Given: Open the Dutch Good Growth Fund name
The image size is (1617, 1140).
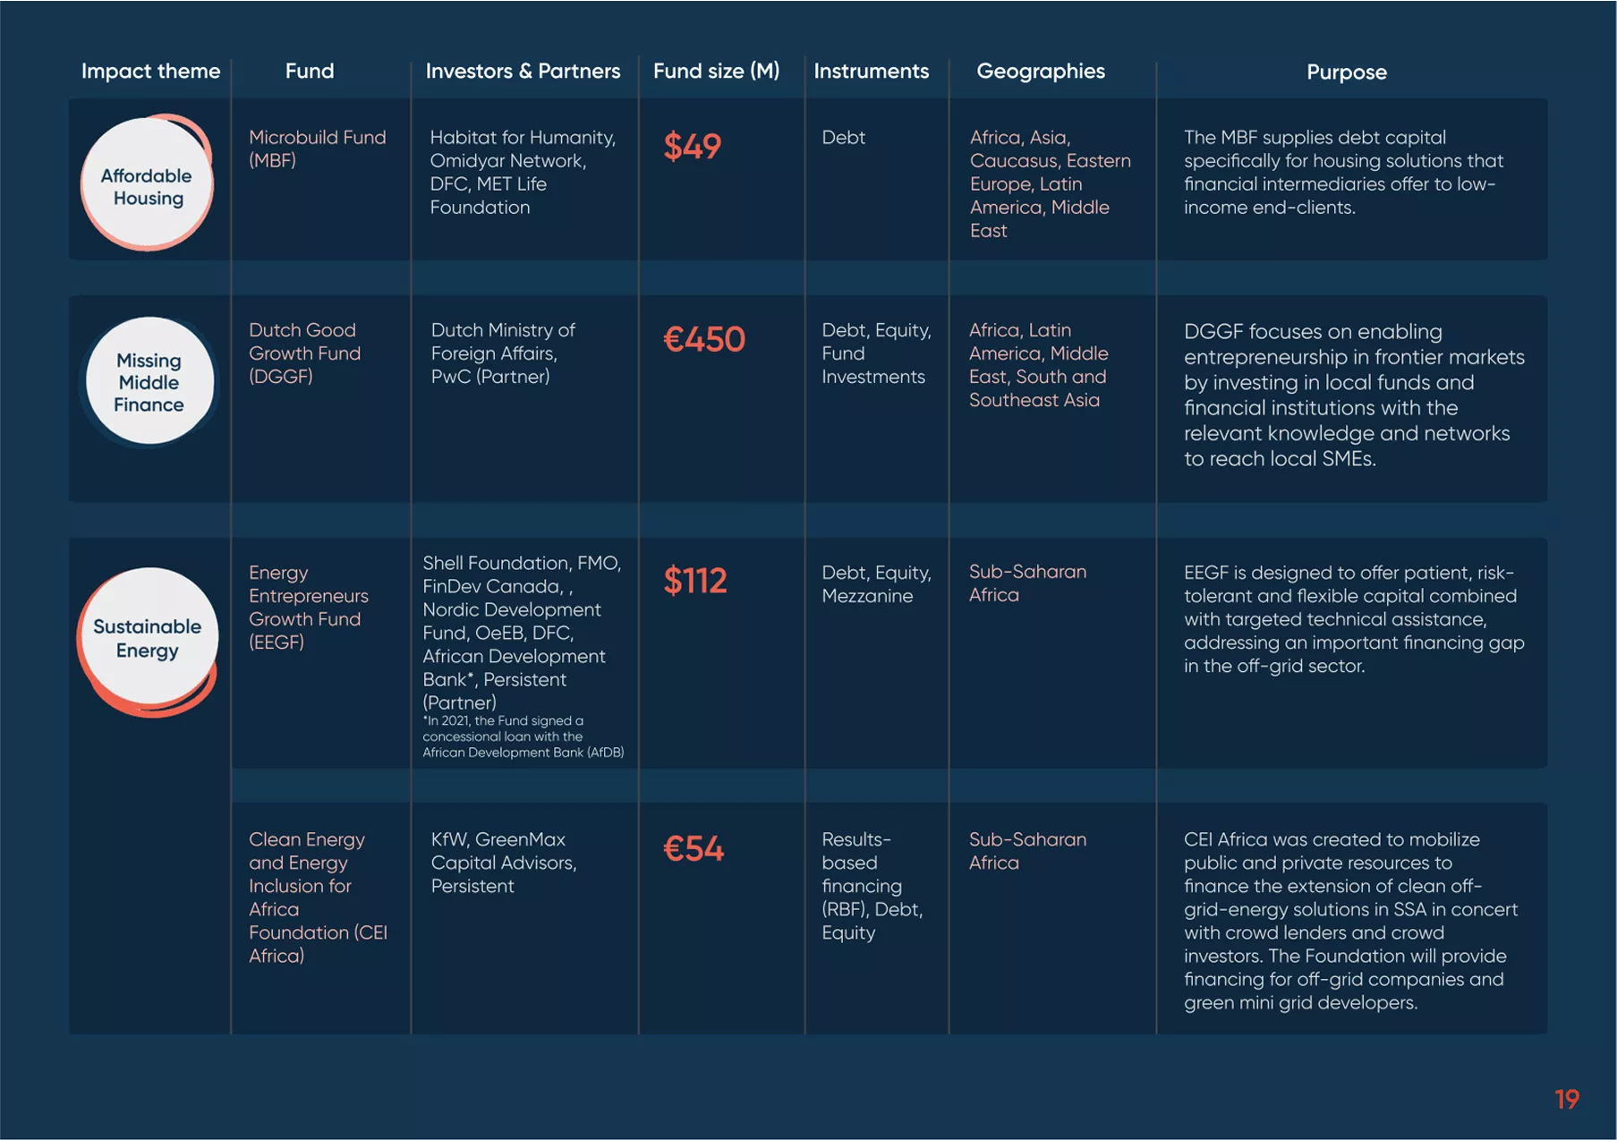Looking at the screenshot, I should point(304,353).
